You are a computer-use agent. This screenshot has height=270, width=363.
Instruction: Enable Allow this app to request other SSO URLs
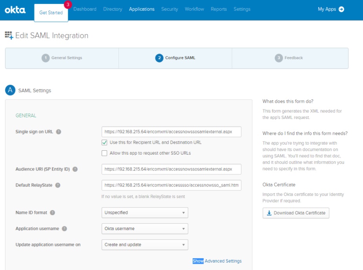coord(104,153)
